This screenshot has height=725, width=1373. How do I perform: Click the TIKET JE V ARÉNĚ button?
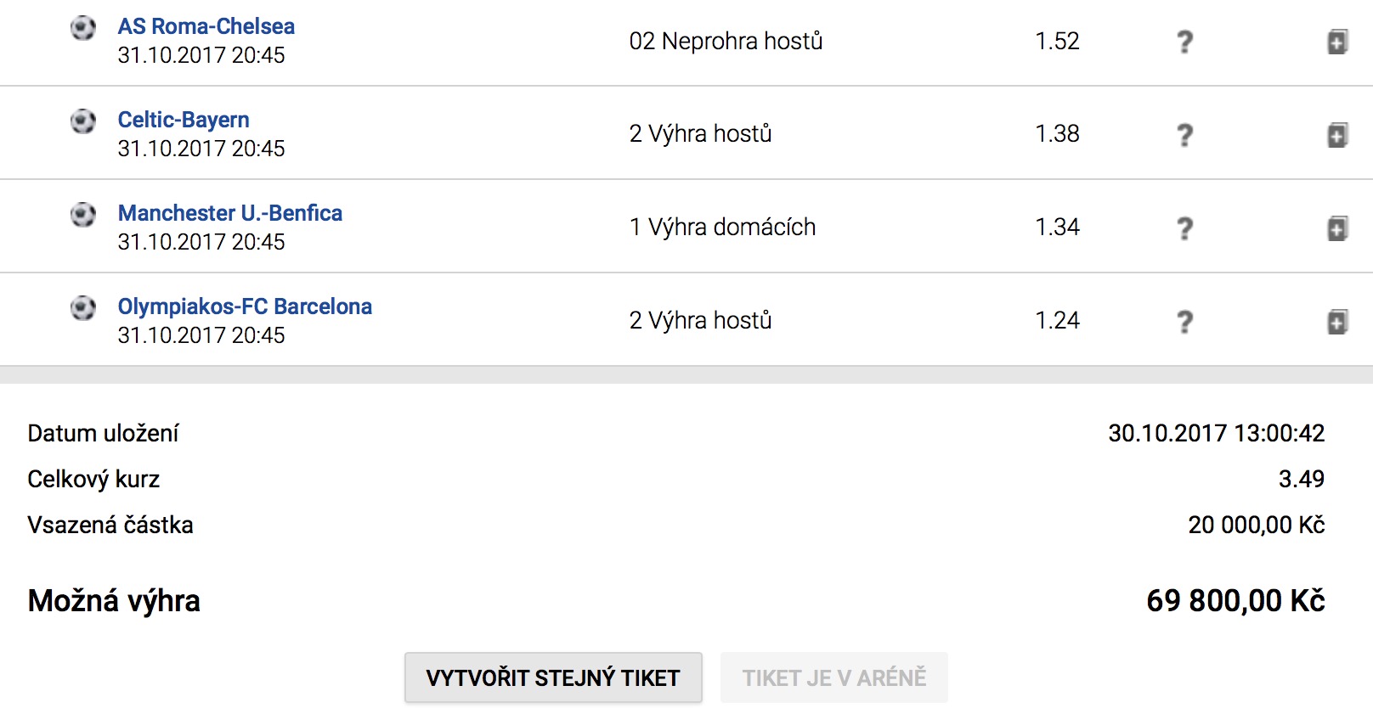pos(834,677)
